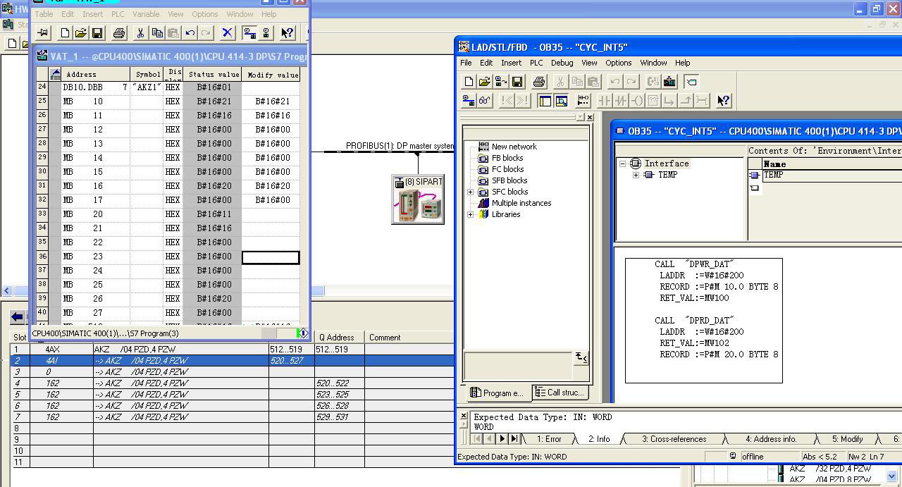This screenshot has width=902, height=487.
Task: Open the 3: Cross-references tab
Action: (x=674, y=438)
